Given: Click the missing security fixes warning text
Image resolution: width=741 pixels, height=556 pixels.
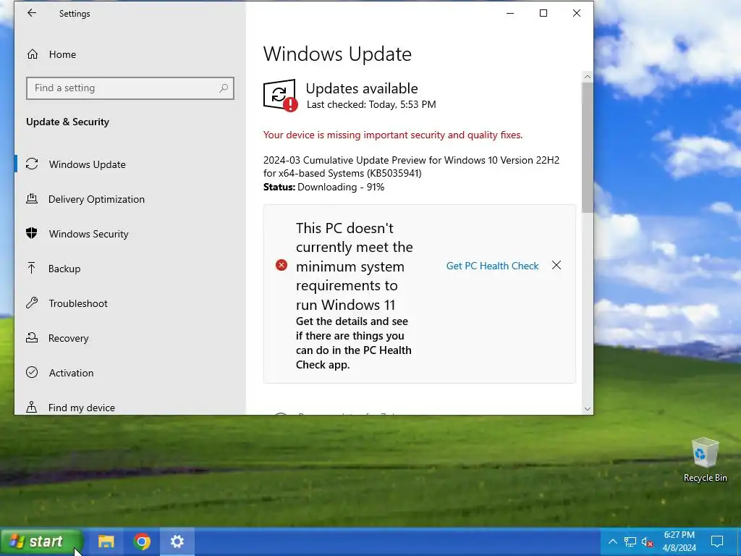Looking at the screenshot, I should 393,135.
